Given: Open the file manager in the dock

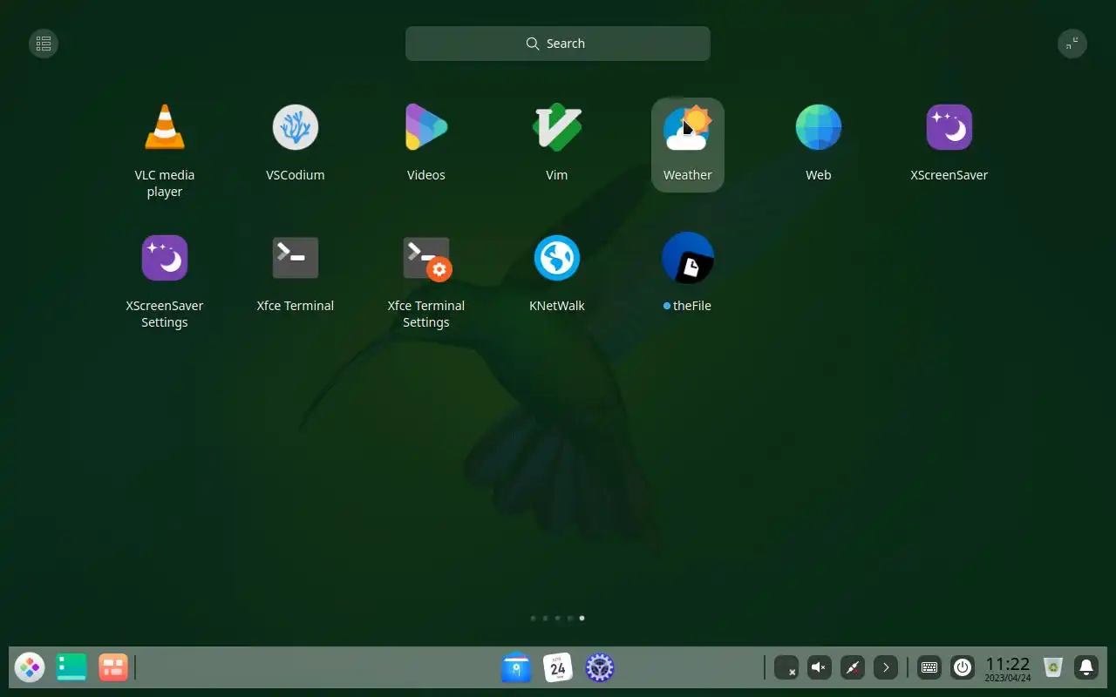Looking at the screenshot, I should (x=516, y=668).
